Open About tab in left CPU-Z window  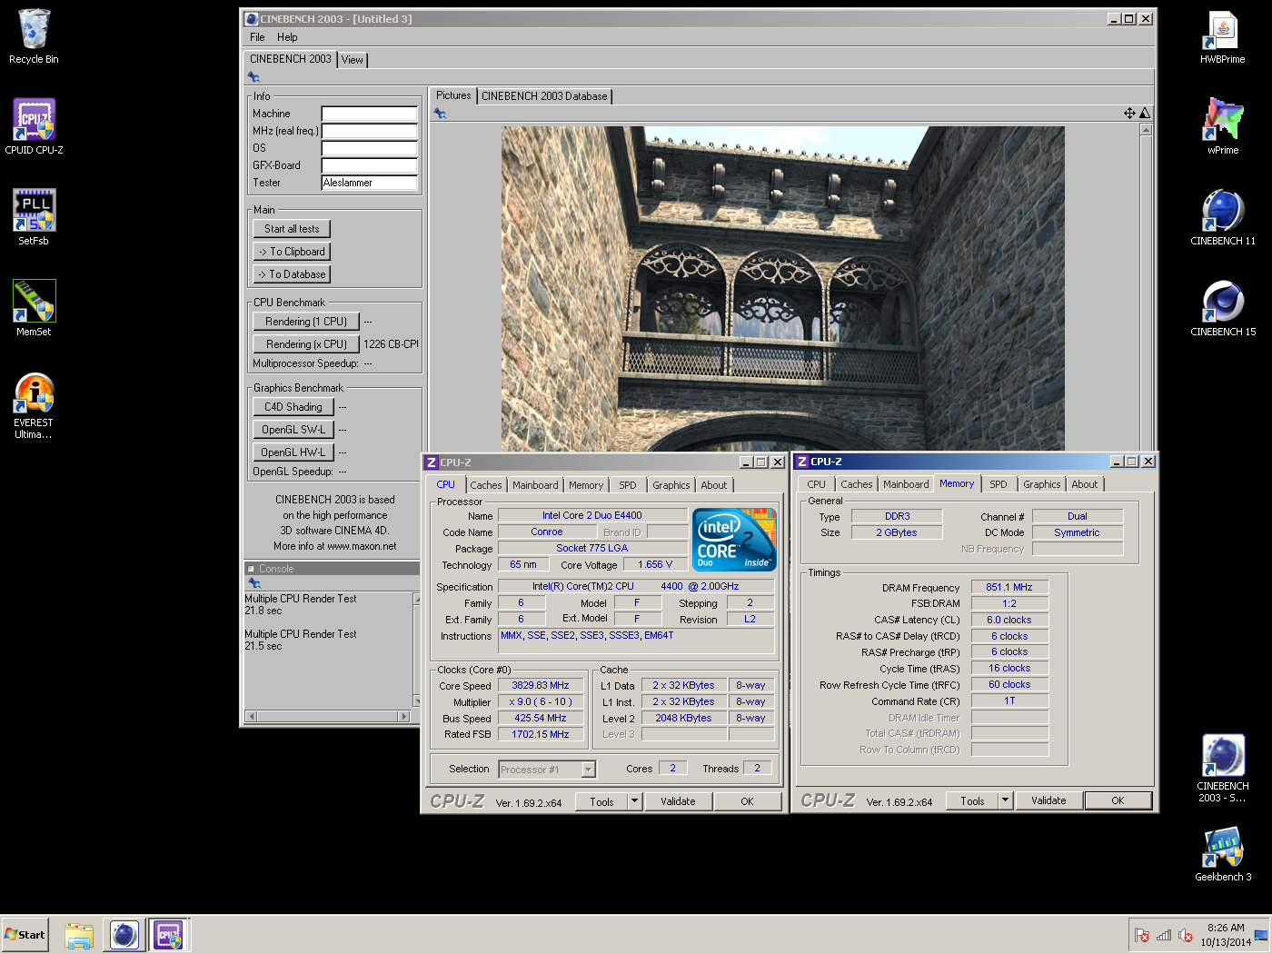tap(714, 485)
